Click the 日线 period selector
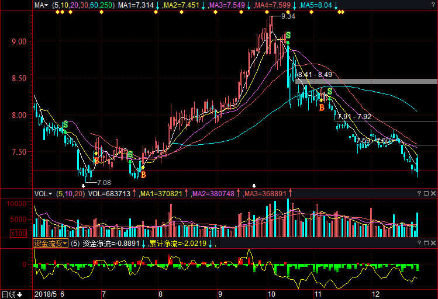Image resolution: width=438 pixels, height=299 pixels. click(12, 294)
